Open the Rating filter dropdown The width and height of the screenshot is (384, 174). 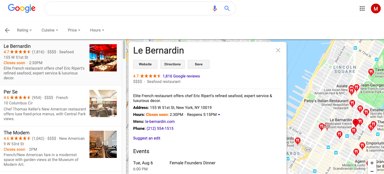click(24, 30)
